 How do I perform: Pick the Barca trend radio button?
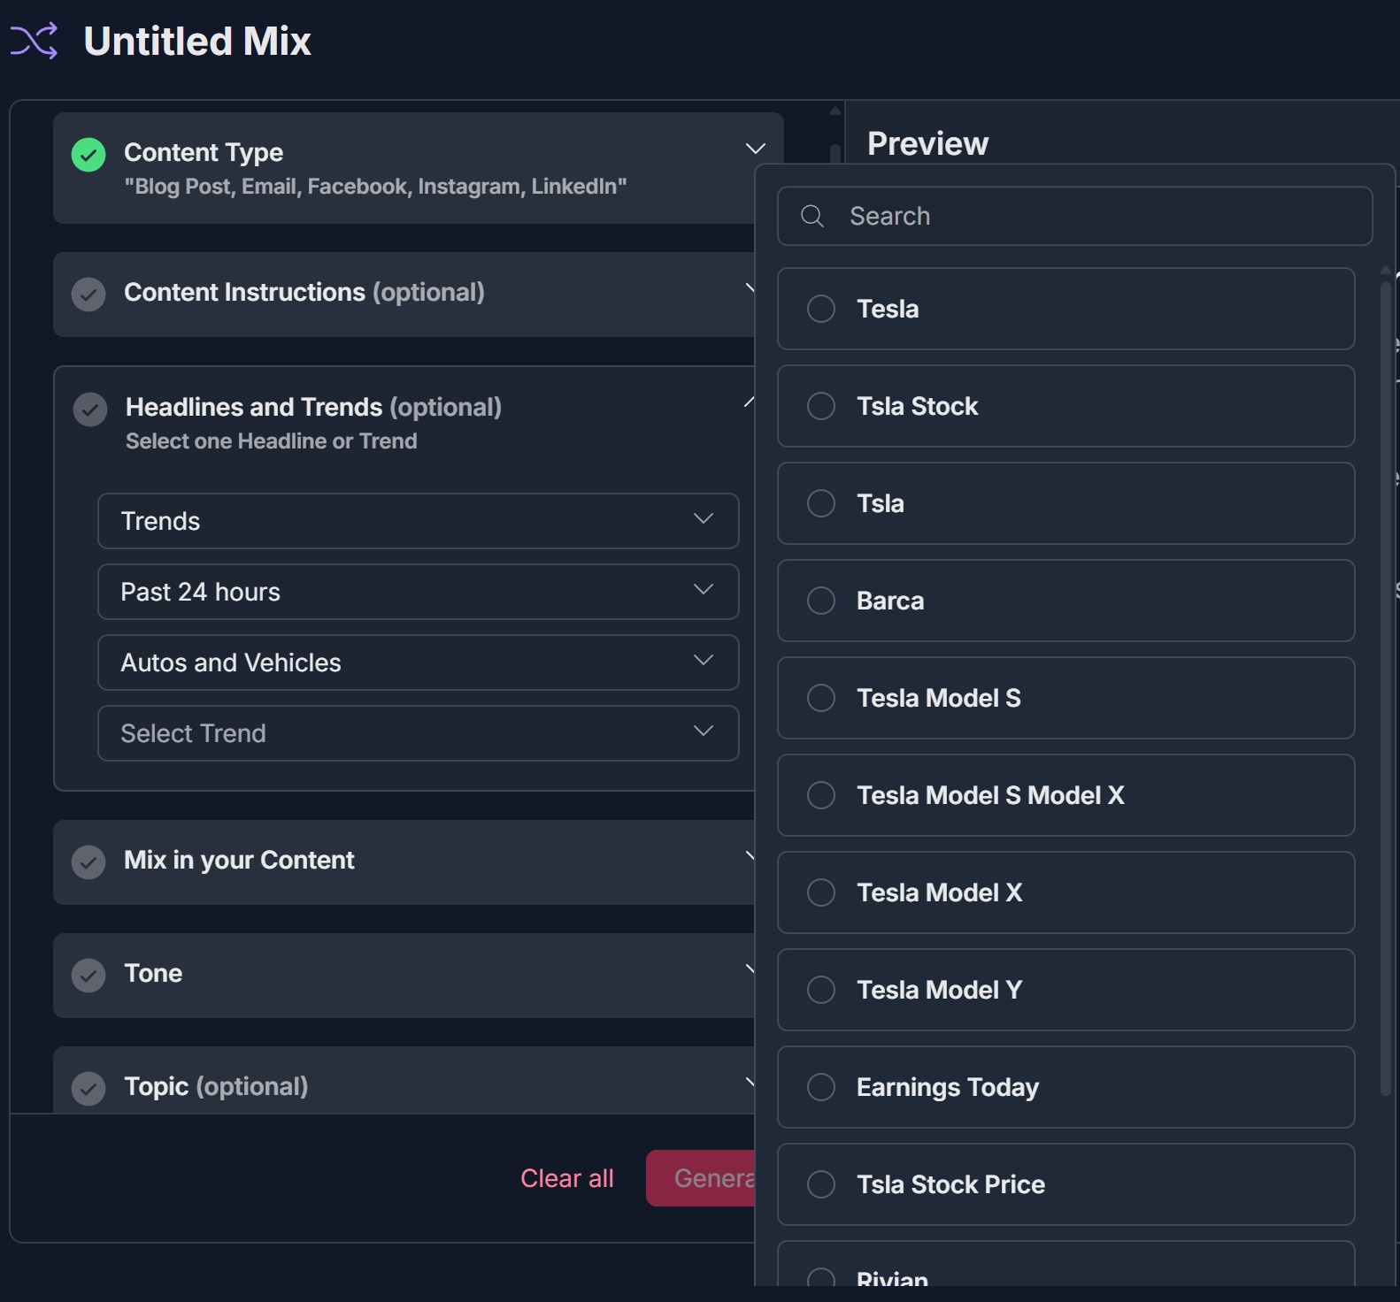(x=821, y=601)
